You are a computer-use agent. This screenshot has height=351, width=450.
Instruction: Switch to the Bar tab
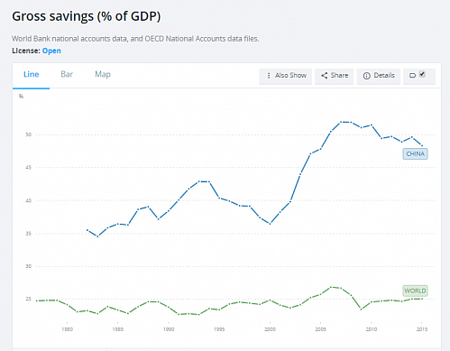[x=67, y=74]
